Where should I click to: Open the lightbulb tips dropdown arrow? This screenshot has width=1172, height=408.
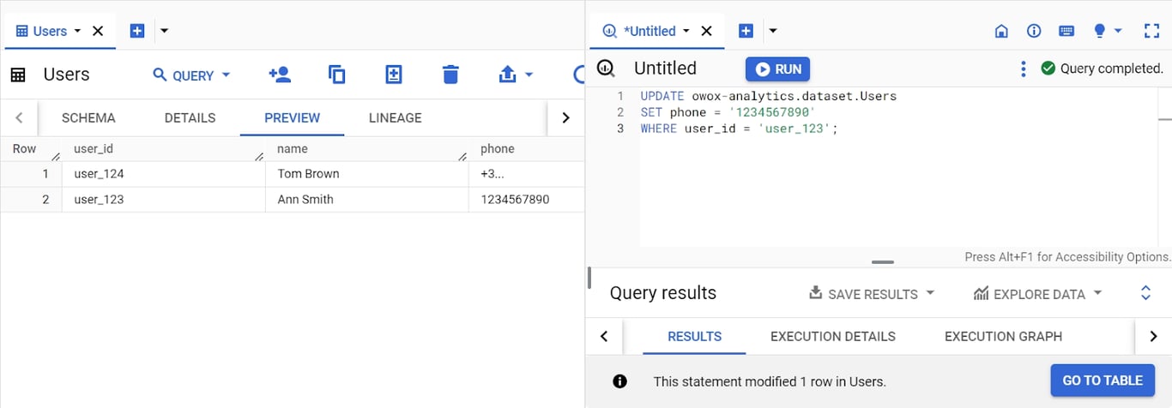tap(1117, 31)
